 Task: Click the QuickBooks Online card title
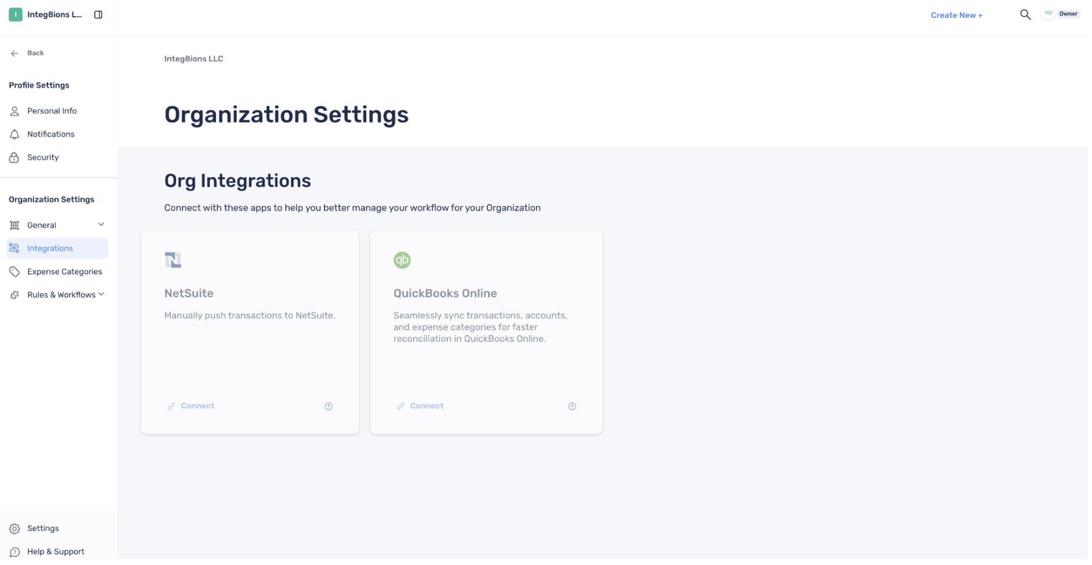445,293
